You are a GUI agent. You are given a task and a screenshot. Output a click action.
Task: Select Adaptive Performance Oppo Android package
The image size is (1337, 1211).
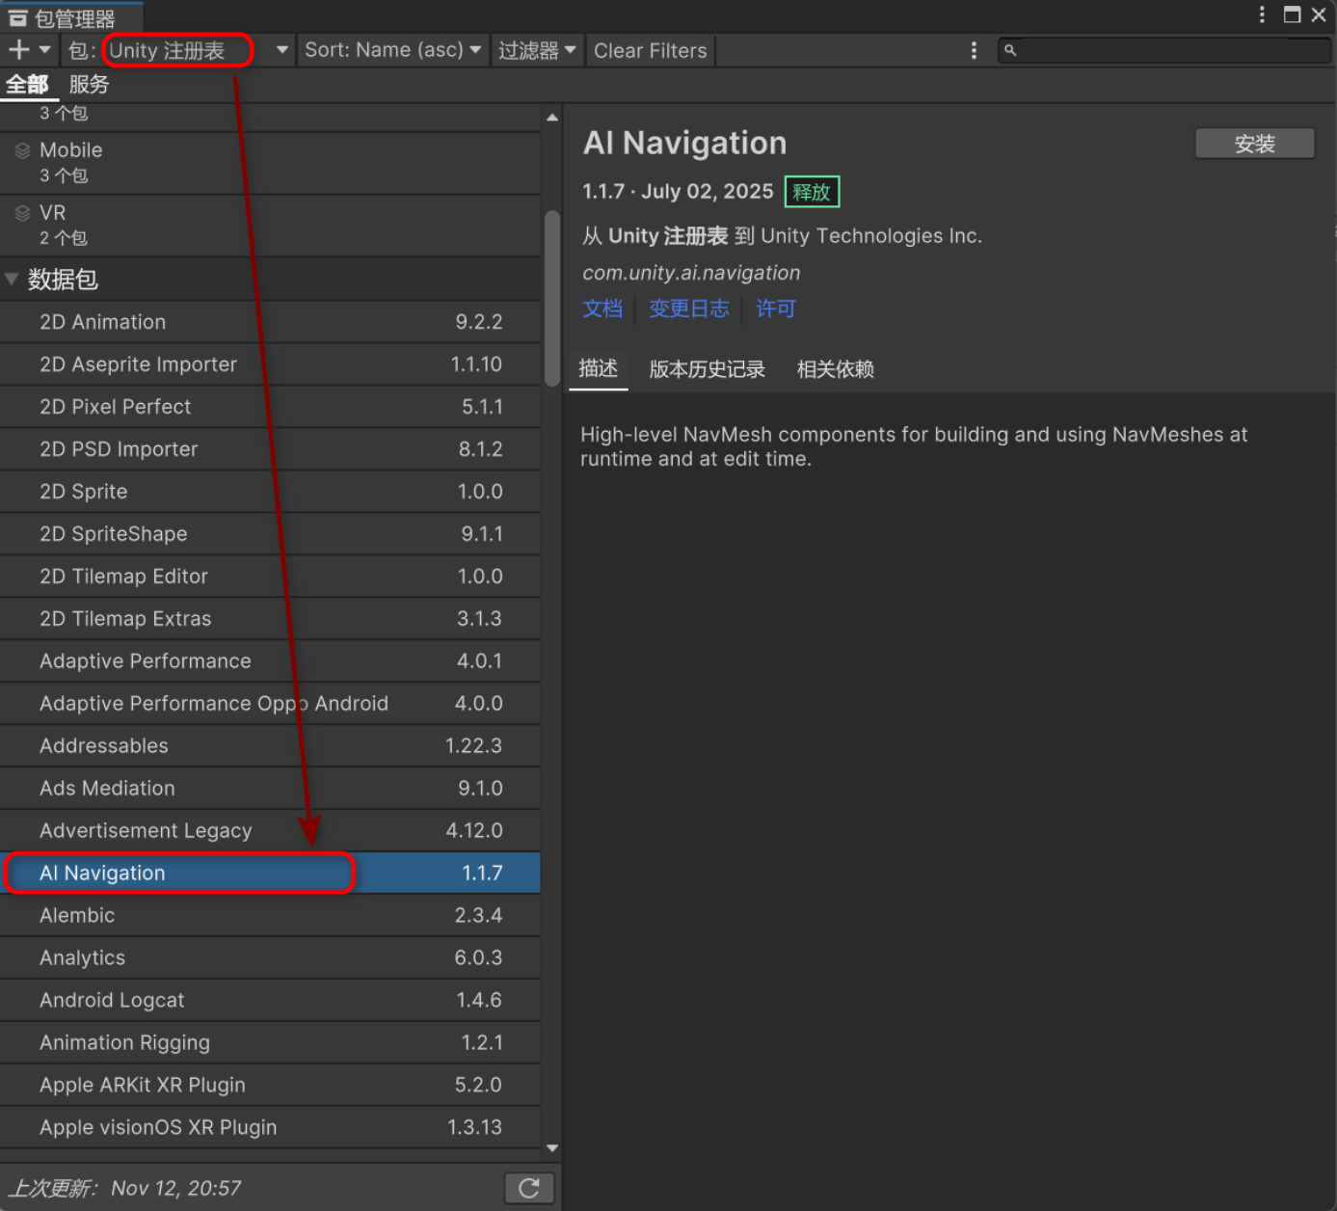click(x=270, y=704)
